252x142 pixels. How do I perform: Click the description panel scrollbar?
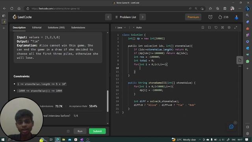[107, 101]
